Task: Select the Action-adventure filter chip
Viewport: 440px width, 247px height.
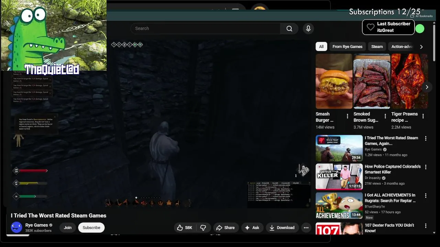Action: point(401,47)
